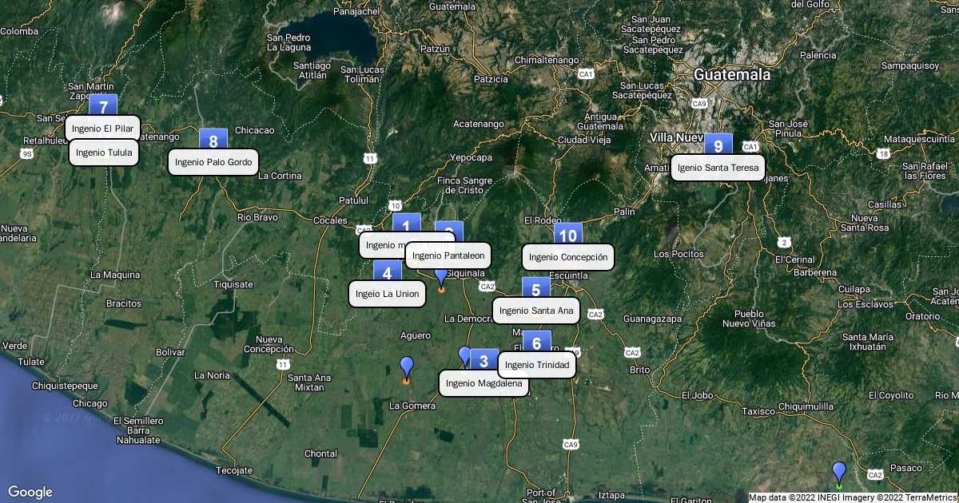Select numbered map marker 5
Image resolution: width=959 pixels, height=503 pixels.
[x=535, y=289]
